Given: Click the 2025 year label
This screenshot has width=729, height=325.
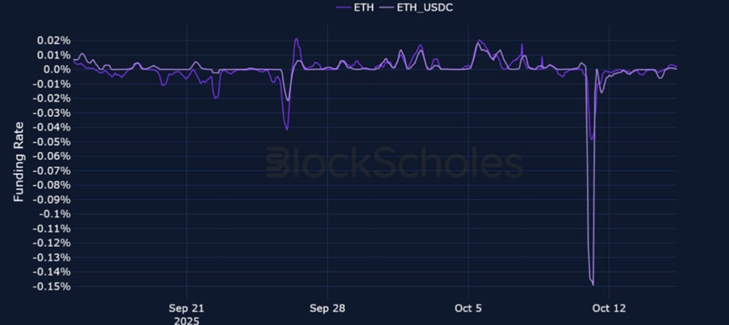Looking at the screenshot, I should [186, 320].
